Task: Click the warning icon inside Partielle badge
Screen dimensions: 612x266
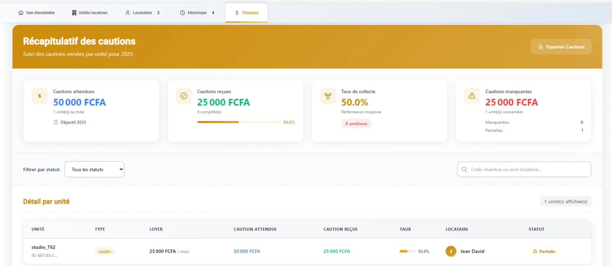Action: tap(535, 251)
